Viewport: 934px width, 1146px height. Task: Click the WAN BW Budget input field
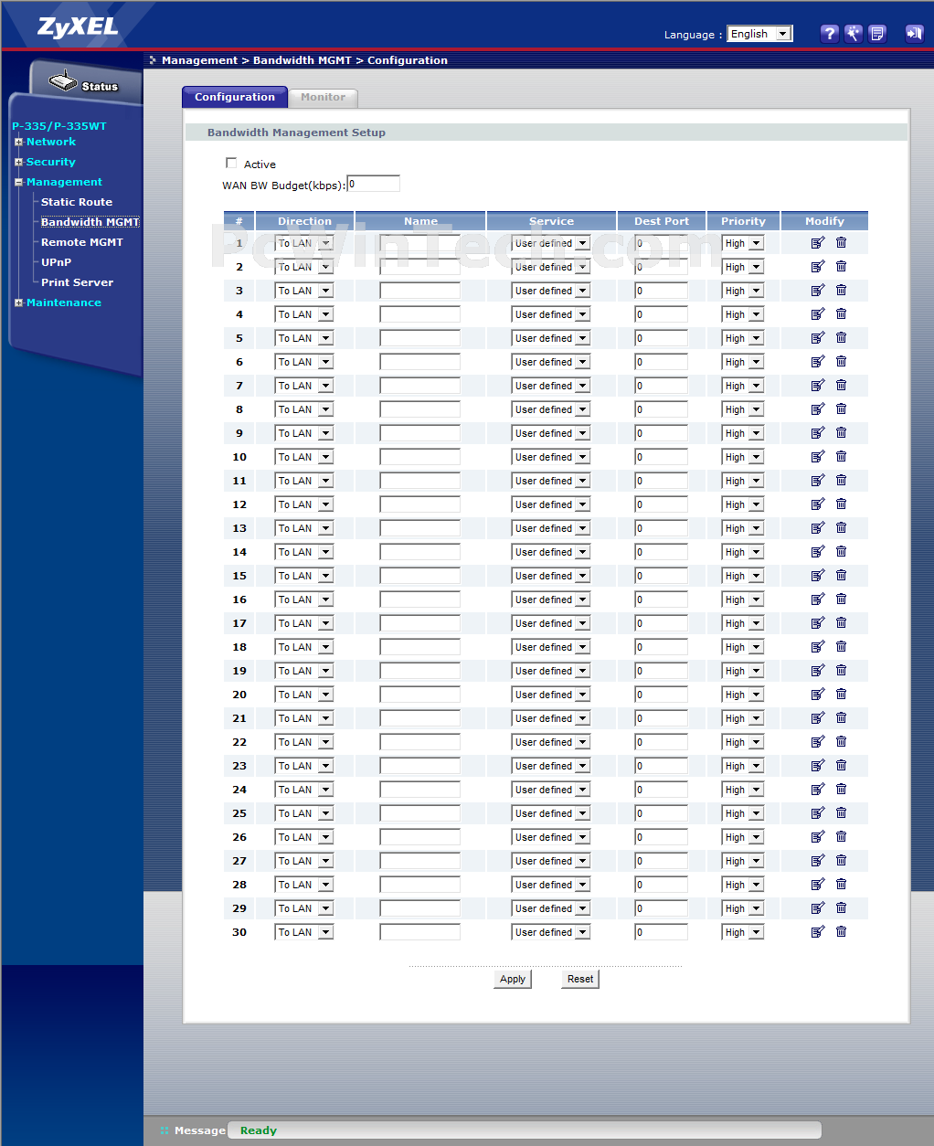point(374,184)
